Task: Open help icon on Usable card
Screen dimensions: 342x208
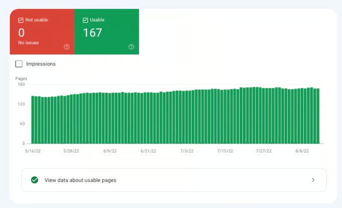Action: coord(131,47)
